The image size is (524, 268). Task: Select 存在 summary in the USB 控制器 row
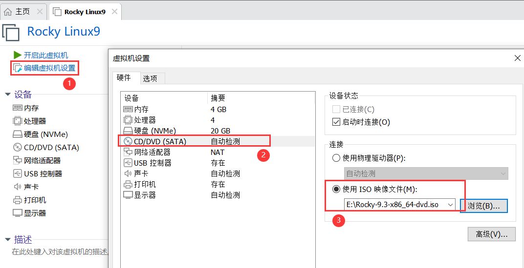218,163
